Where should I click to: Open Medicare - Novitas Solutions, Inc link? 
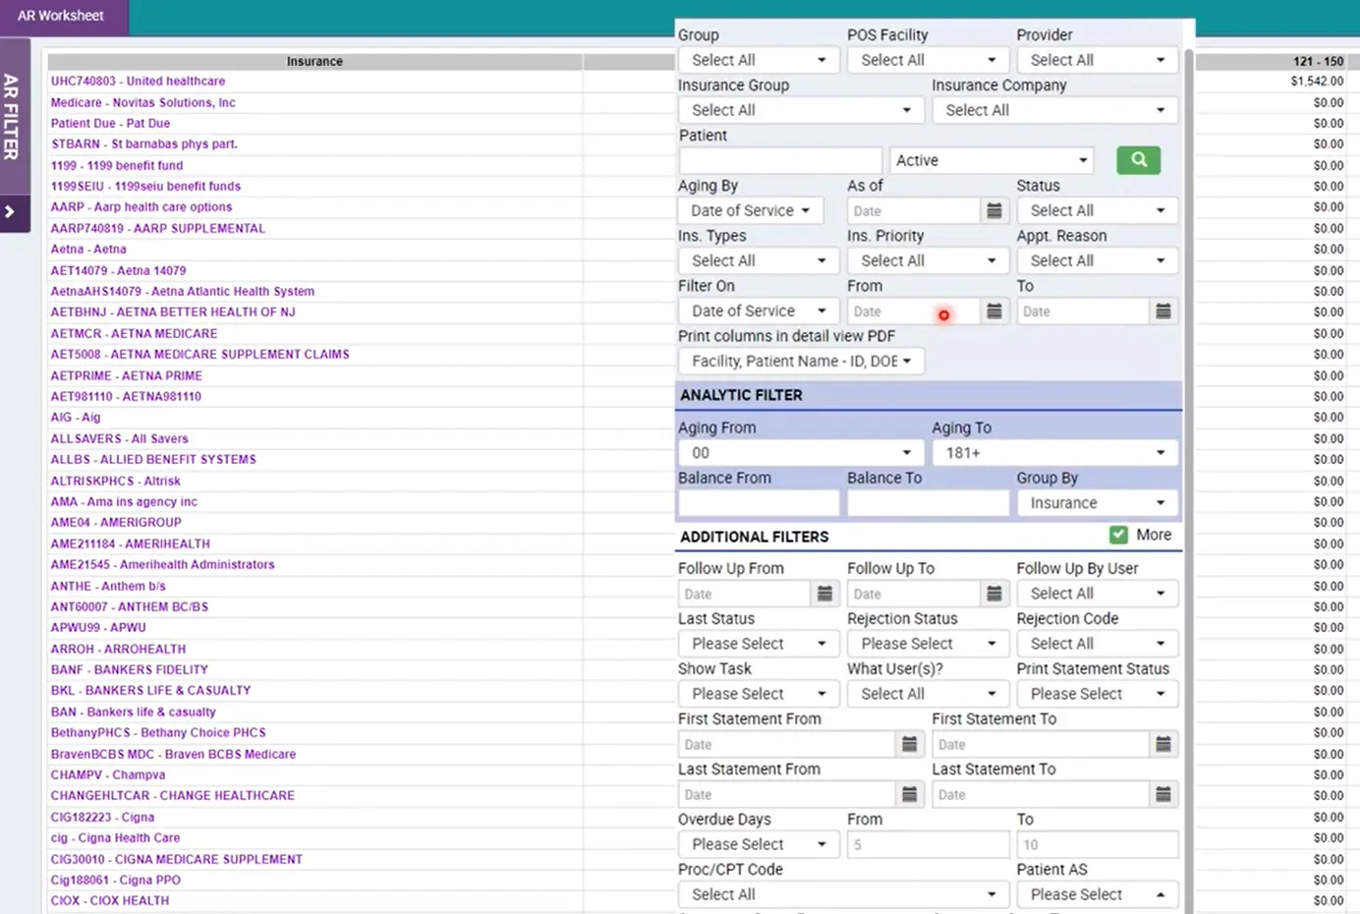point(143,102)
